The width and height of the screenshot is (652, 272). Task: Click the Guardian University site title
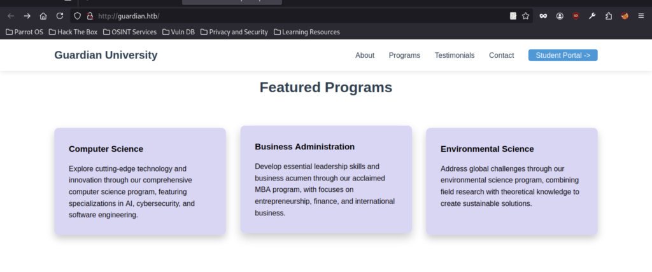[x=106, y=55]
